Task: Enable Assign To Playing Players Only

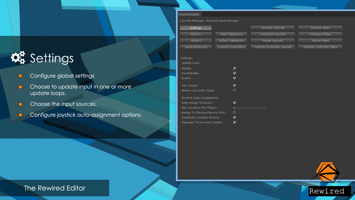Action: tap(234, 113)
